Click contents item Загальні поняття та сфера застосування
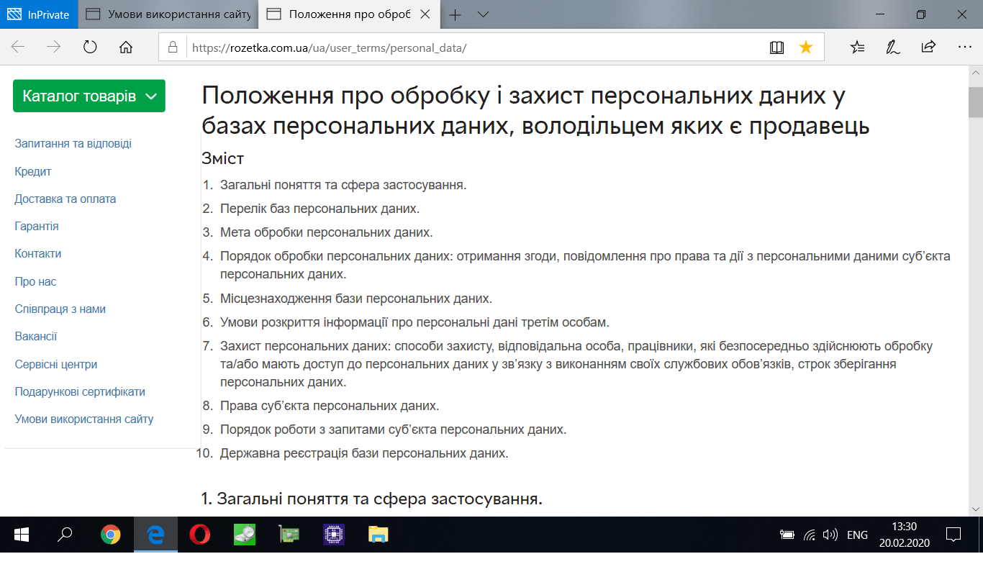Image resolution: width=983 pixels, height=577 pixels. (343, 185)
